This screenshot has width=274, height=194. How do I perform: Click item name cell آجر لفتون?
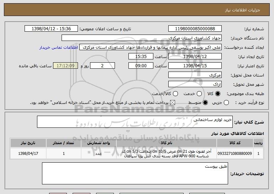(x=167, y=153)
